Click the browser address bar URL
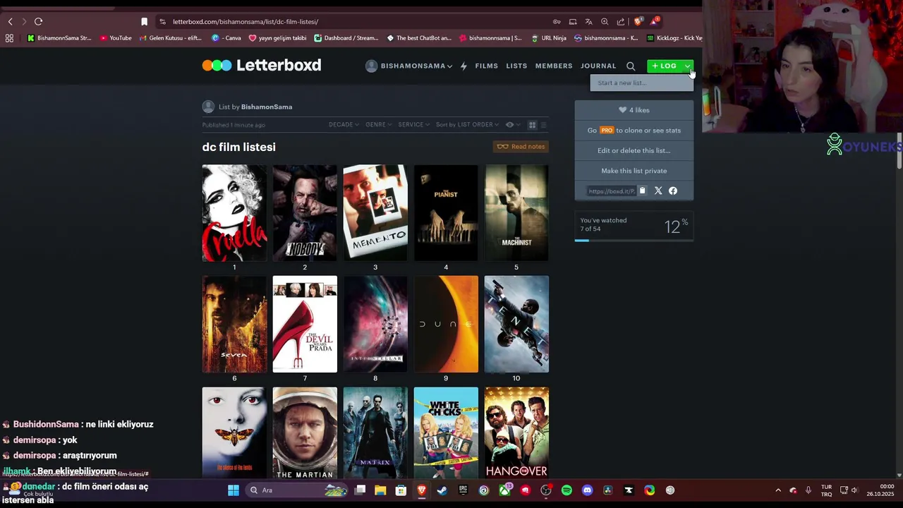Viewport: 903px width, 508px height. point(246,22)
